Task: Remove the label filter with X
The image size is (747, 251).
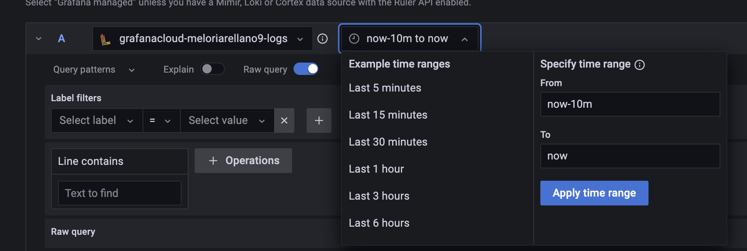Action: (x=284, y=120)
